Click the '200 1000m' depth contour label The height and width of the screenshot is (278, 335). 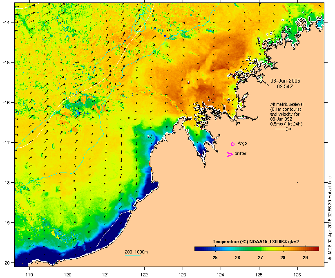136,252
